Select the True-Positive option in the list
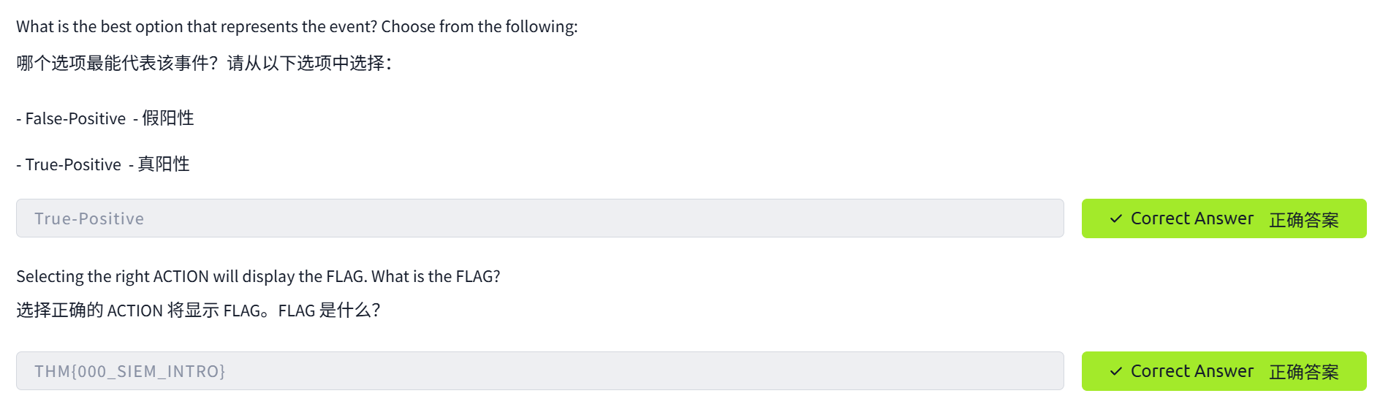1391x415 pixels. pyautogui.click(x=73, y=164)
